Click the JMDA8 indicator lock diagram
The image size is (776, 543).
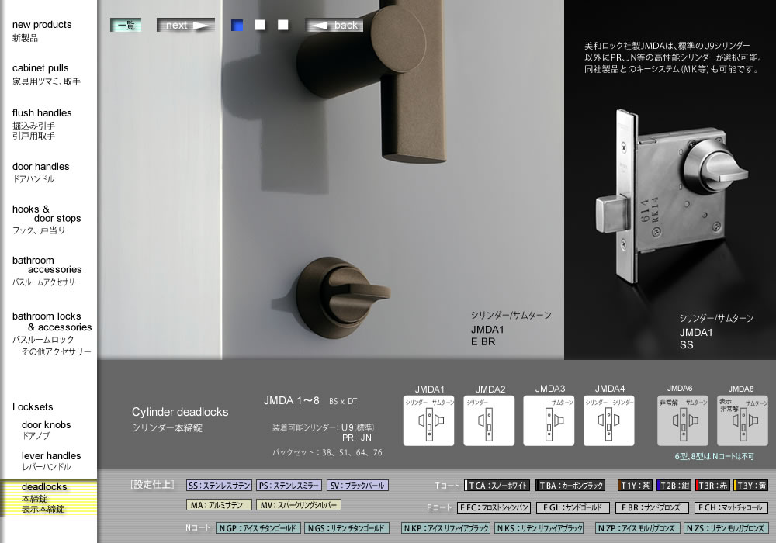742,420
